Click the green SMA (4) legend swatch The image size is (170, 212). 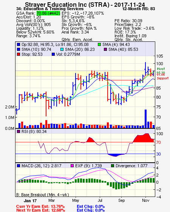99,44
